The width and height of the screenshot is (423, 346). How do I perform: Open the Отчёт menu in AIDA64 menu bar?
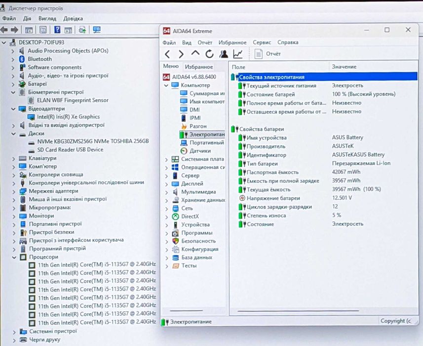pos(205,43)
